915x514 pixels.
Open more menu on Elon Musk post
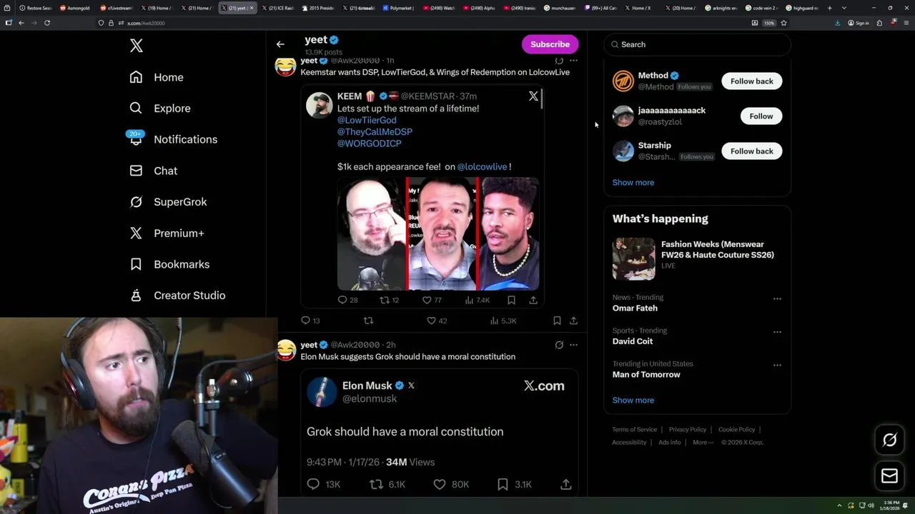click(x=573, y=345)
